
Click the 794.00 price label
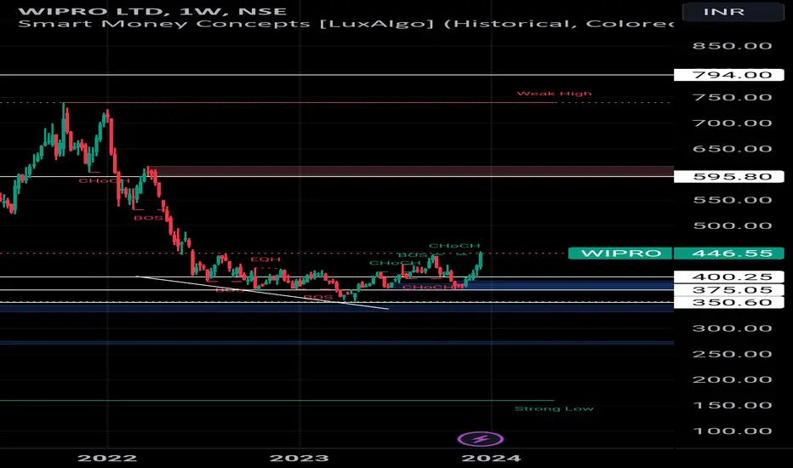pyautogui.click(x=729, y=75)
